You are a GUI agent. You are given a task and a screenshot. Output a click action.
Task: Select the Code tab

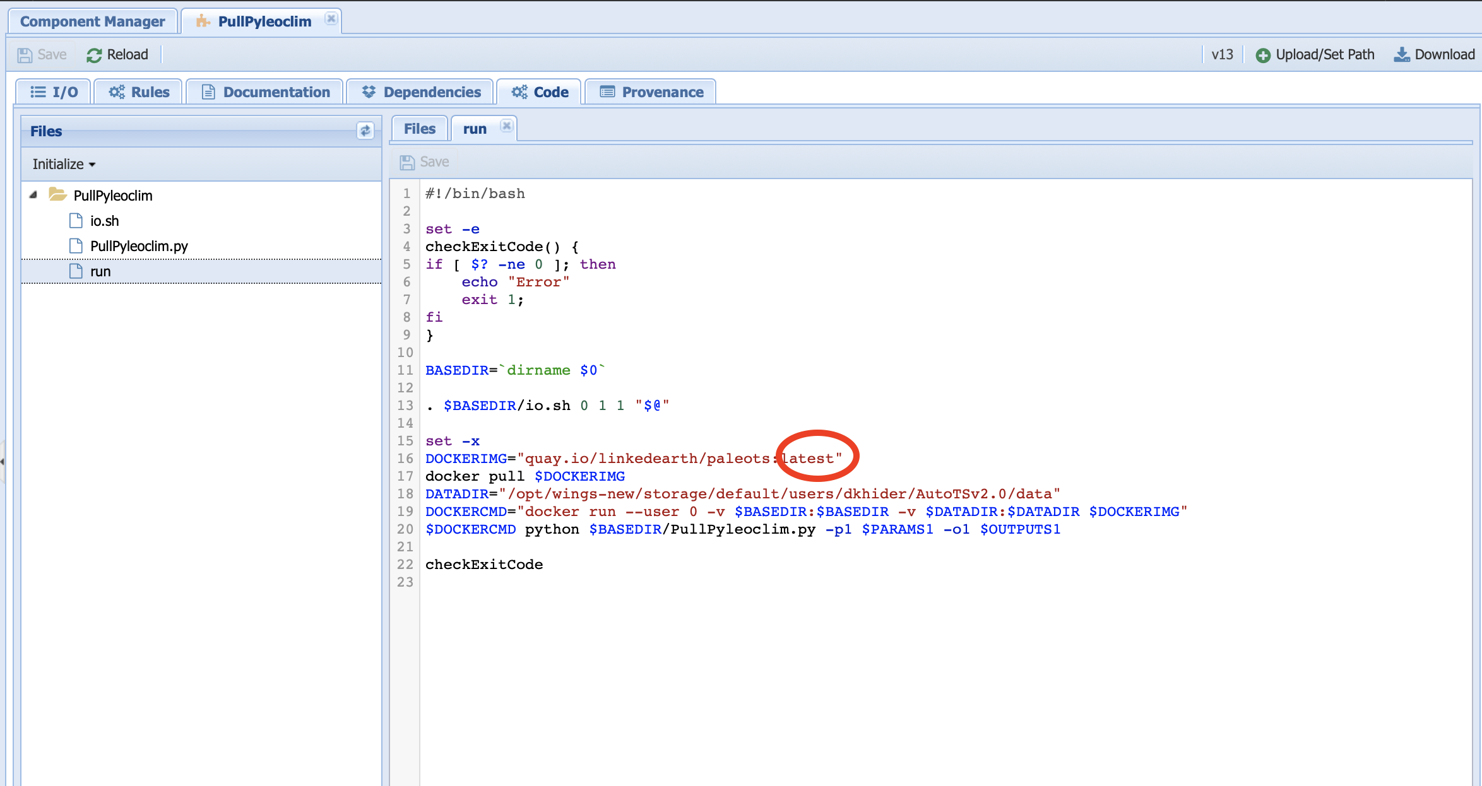[x=540, y=92]
